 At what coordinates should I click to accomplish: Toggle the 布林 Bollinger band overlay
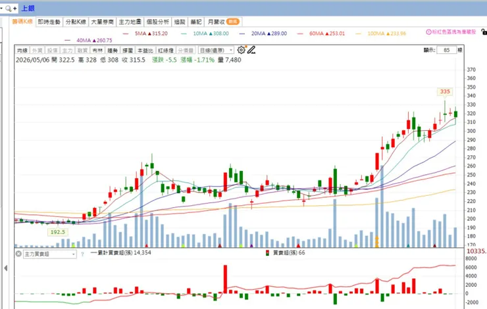[x=97, y=50]
